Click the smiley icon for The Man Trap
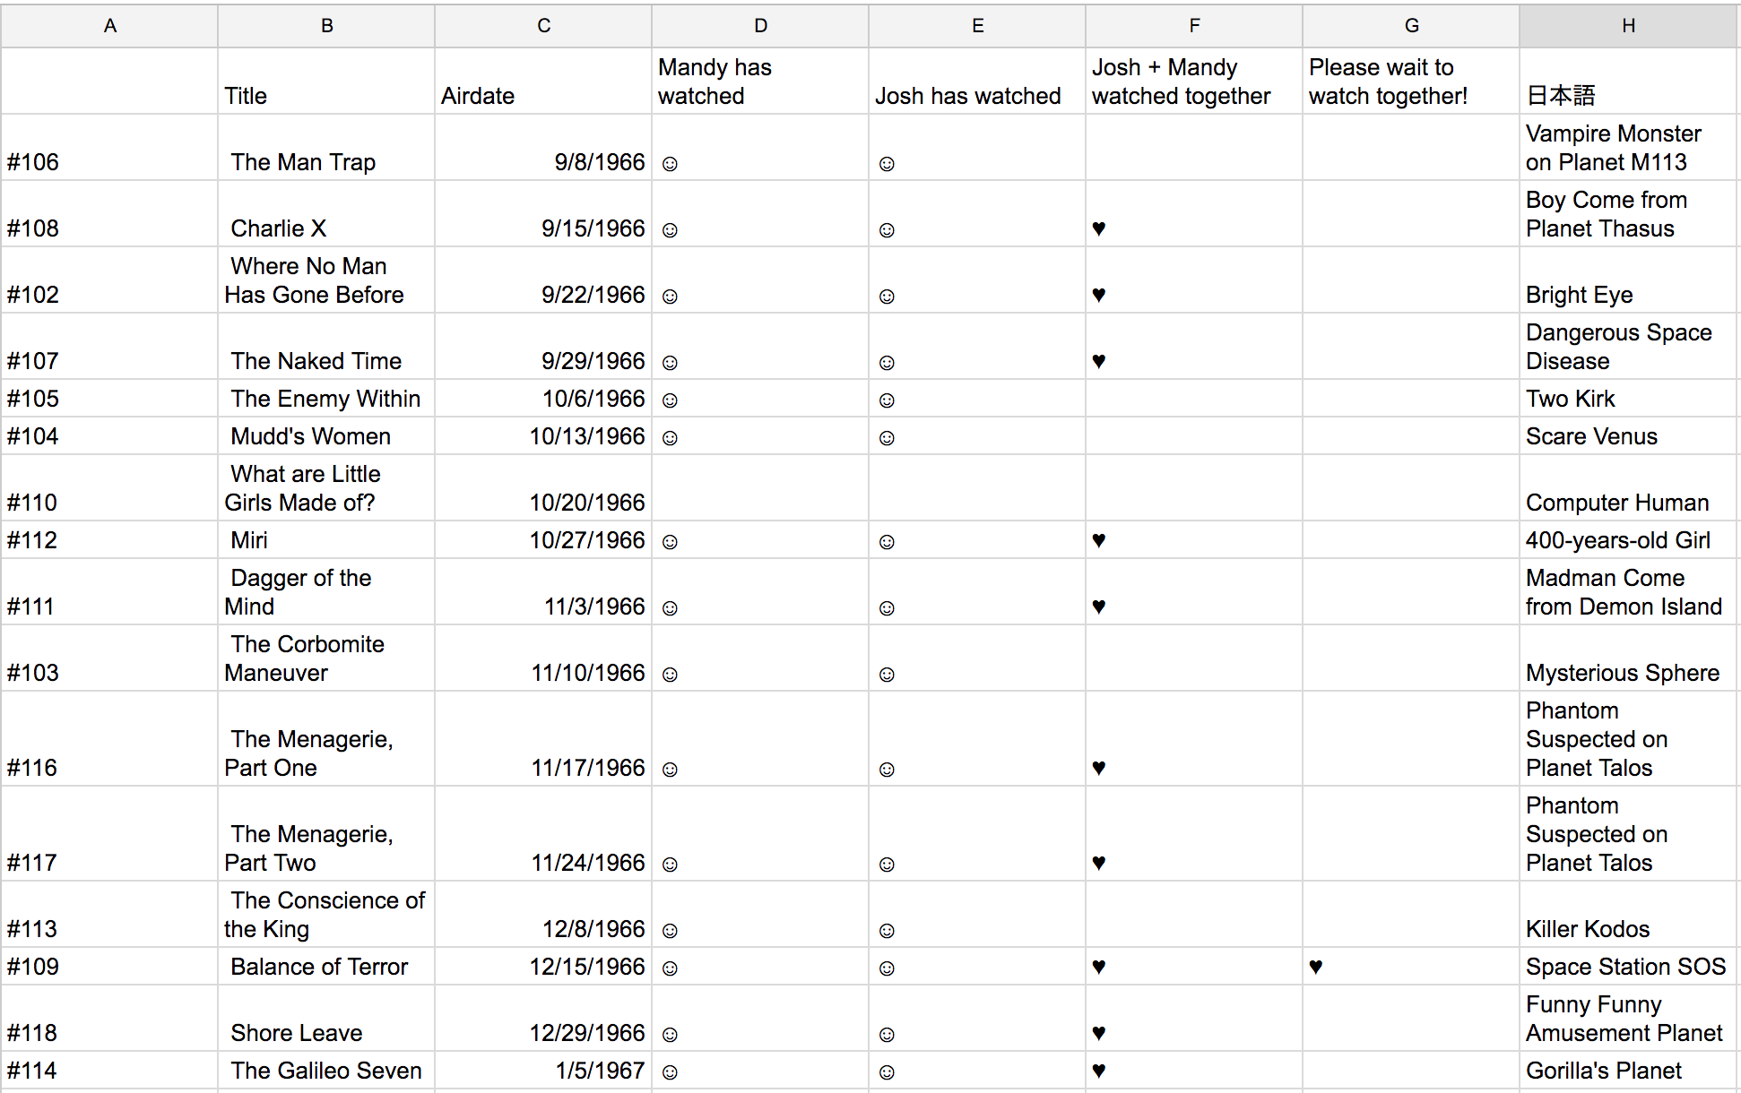Viewport: 1741px width, 1093px height. click(x=670, y=162)
